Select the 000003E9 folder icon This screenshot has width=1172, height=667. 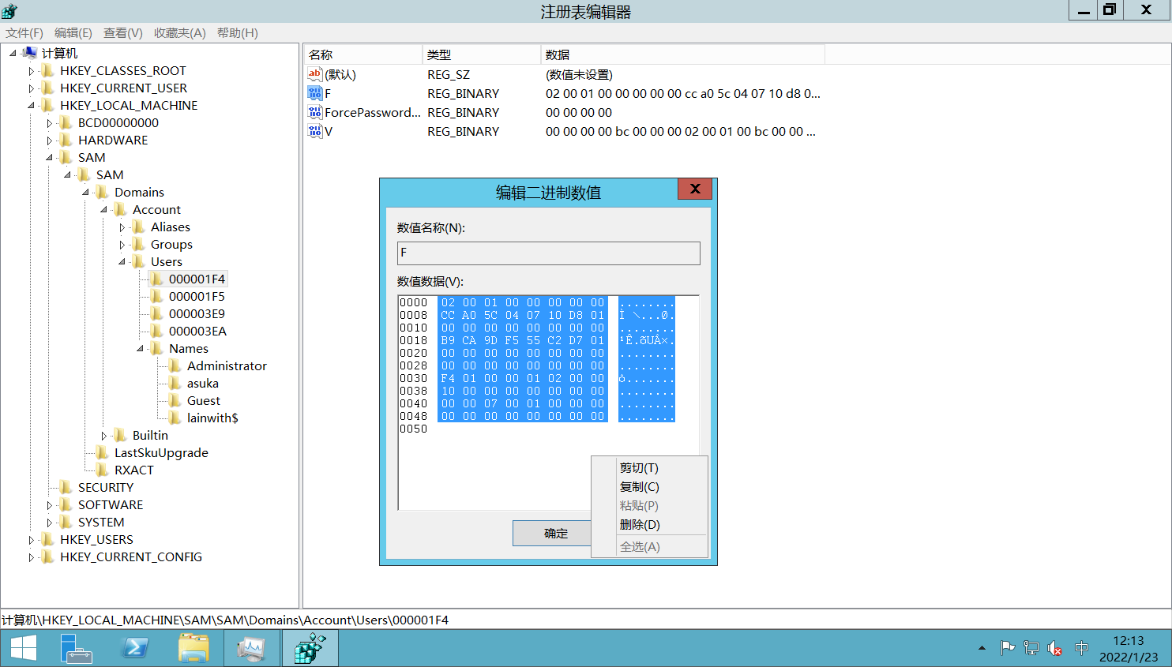coord(157,313)
